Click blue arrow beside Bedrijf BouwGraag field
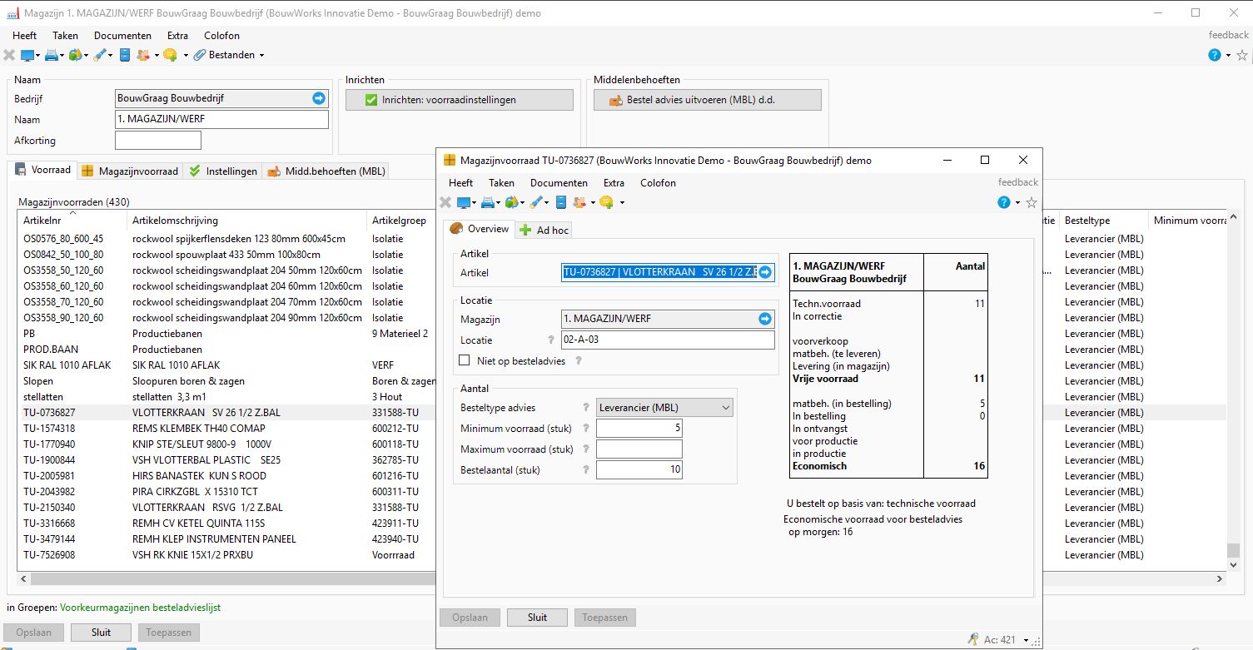Screen dimensions: 1253x650 318,98
